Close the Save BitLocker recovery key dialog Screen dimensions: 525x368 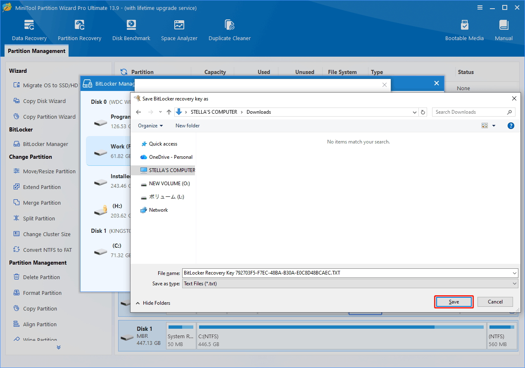pos(514,99)
